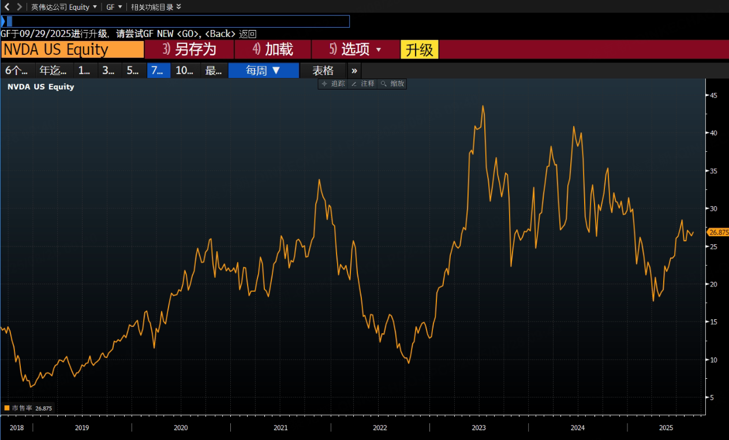Open the 英伟达公司 Equity security dropdown
Screen dimensions: 729x440
point(64,7)
